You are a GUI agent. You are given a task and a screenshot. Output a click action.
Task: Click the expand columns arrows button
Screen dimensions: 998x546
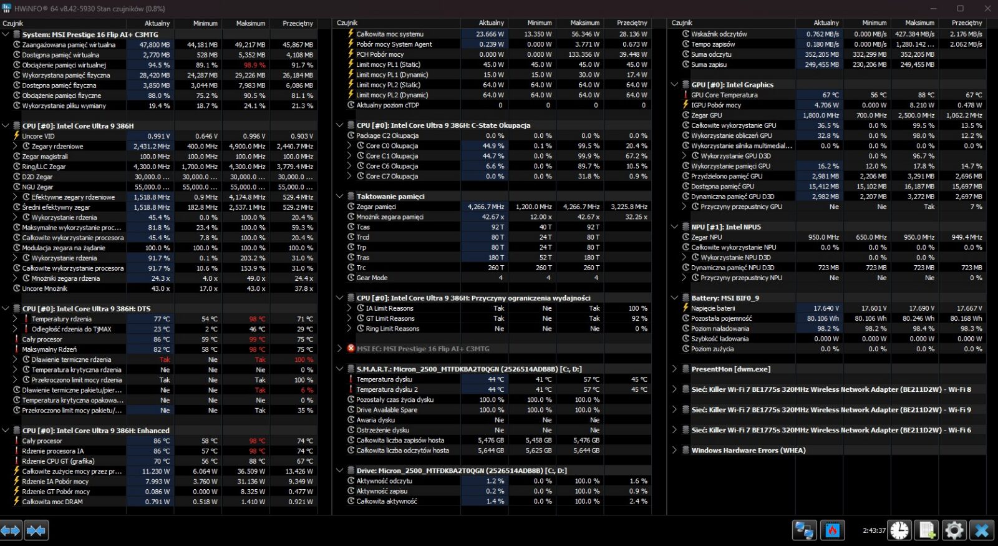pyautogui.click(x=11, y=530)
